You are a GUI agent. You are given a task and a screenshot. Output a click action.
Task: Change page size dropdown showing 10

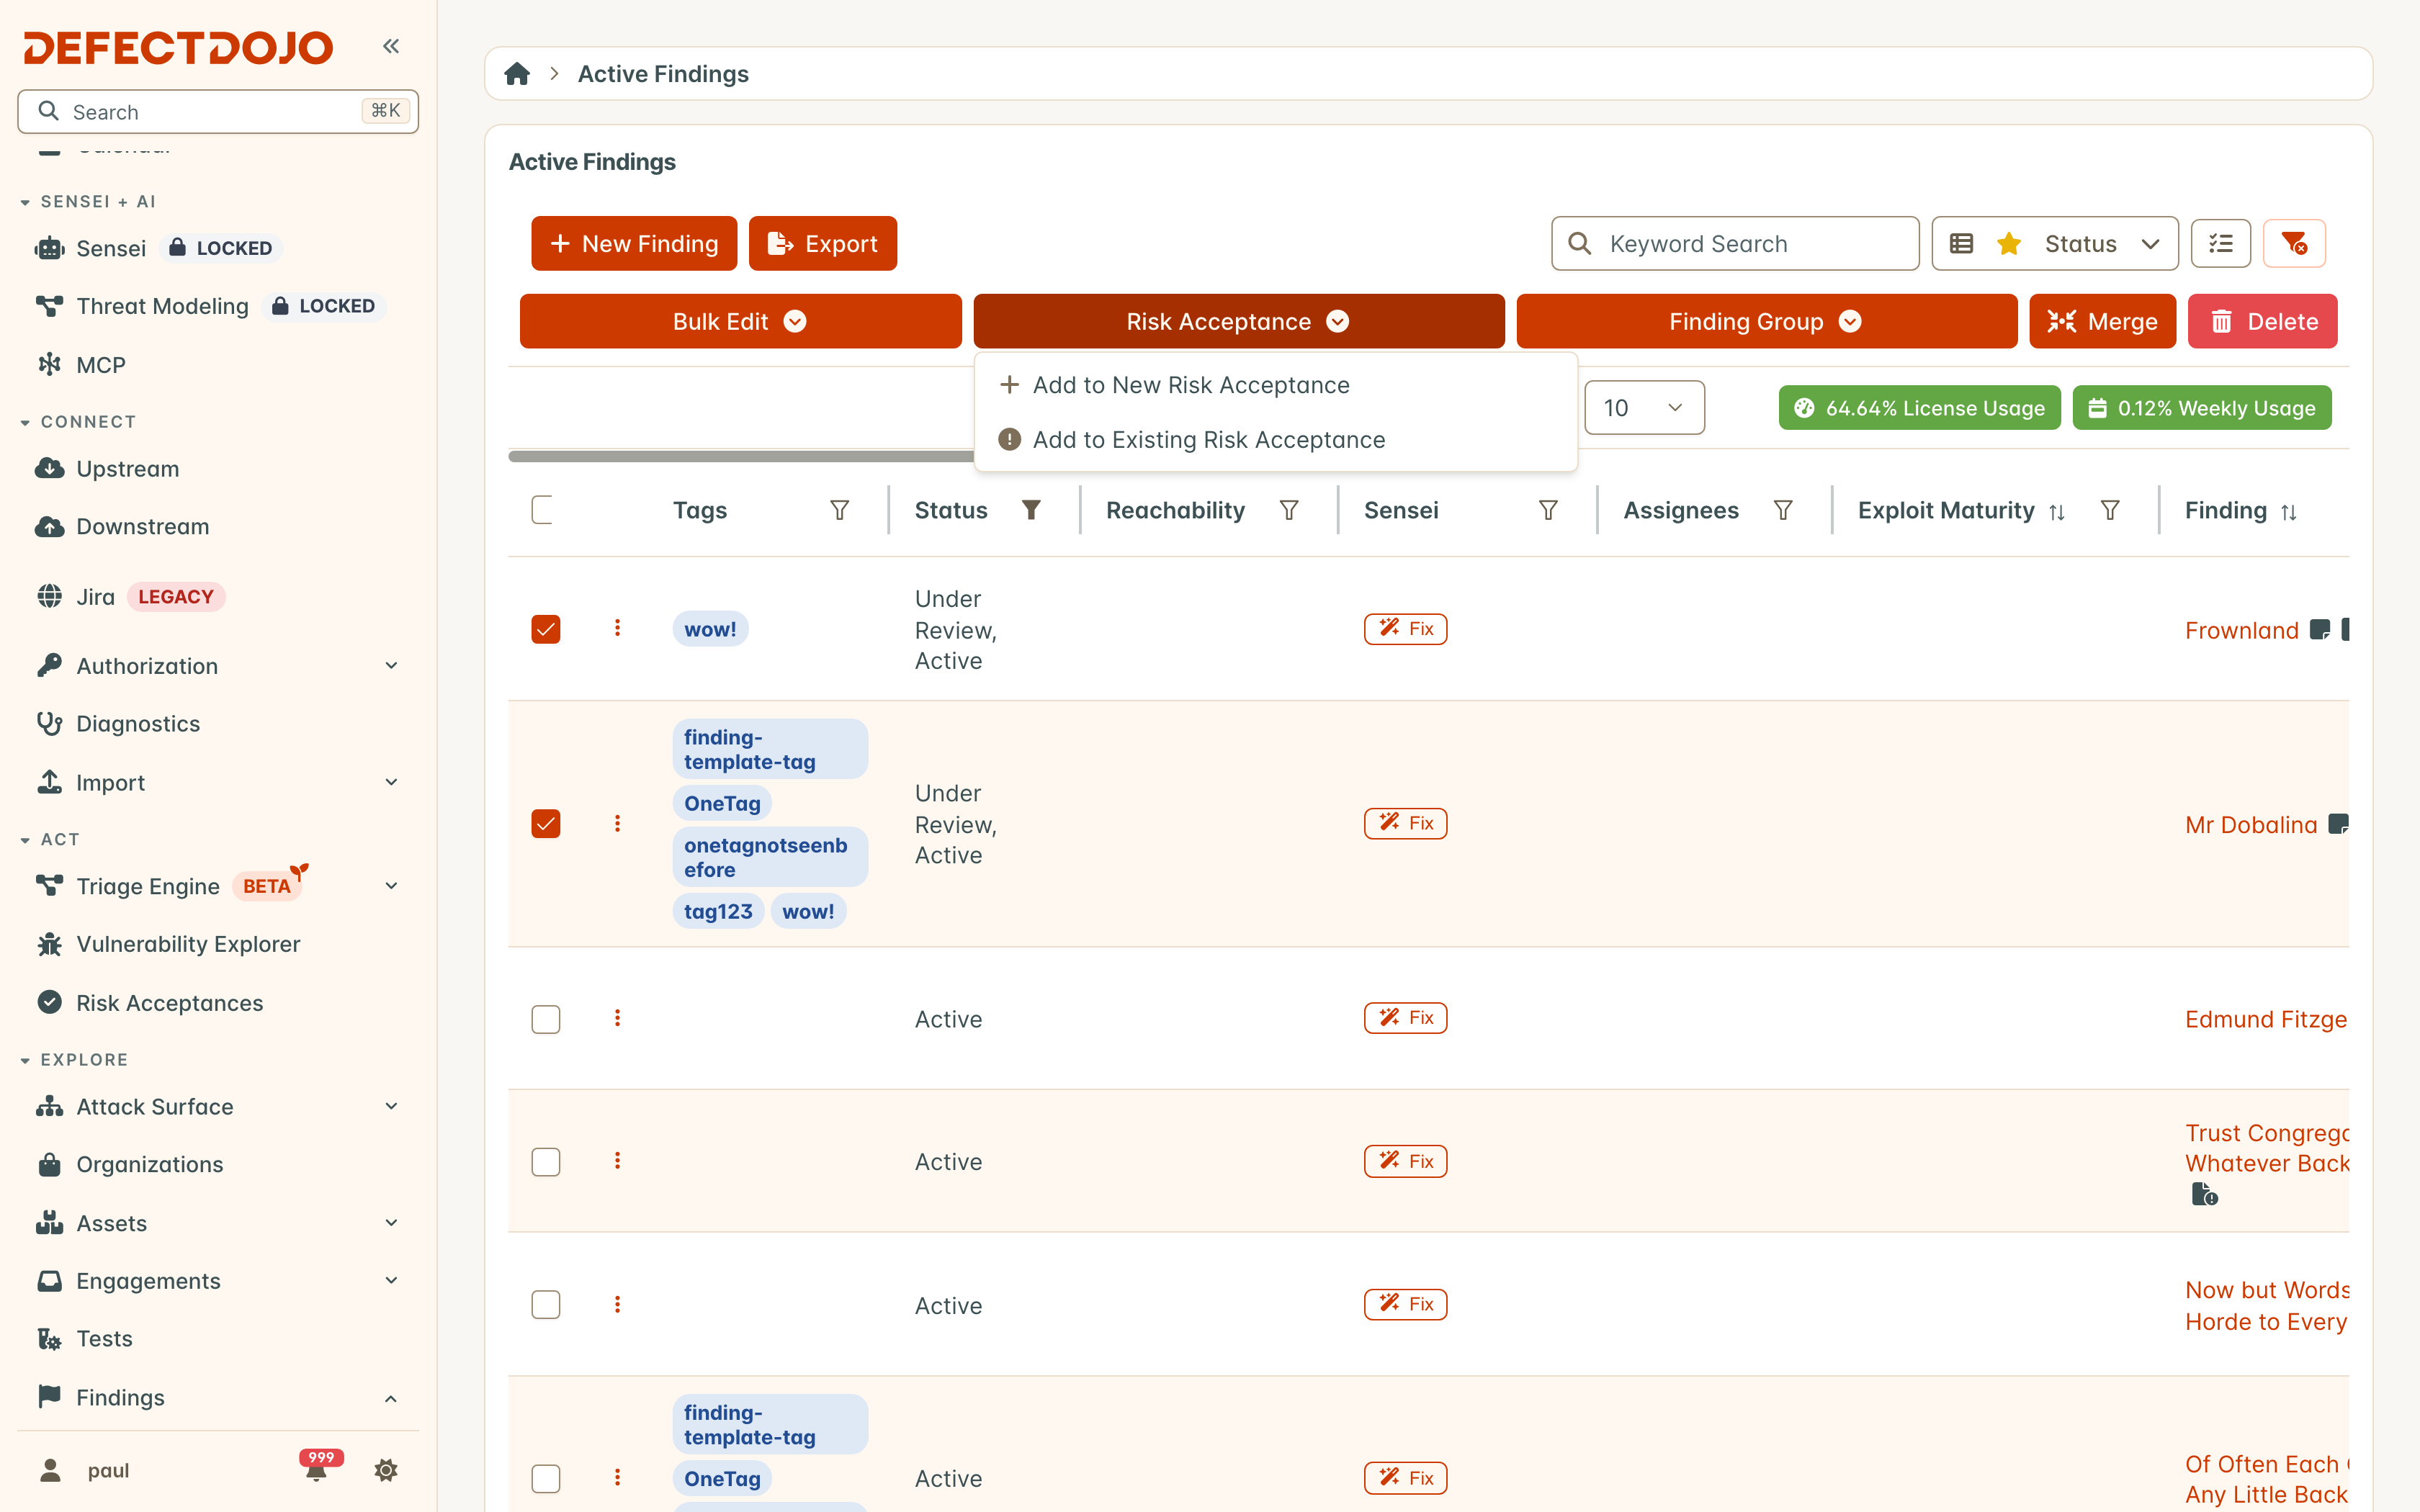coord(1644,408)
